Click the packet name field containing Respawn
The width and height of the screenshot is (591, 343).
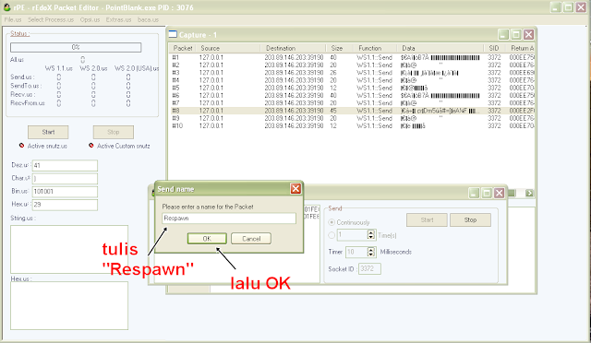tap(229, 219)
